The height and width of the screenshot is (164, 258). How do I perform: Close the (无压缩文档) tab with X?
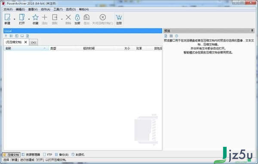coord(26,42)
